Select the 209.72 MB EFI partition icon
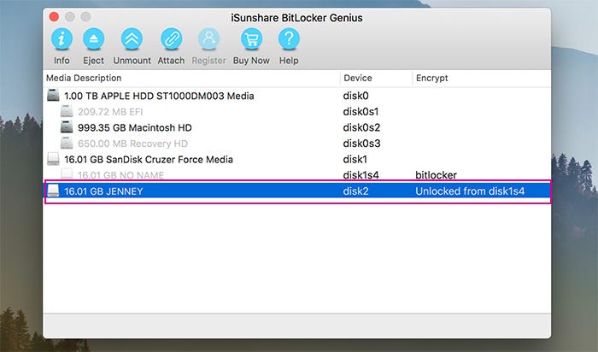The image size is (598, 352). 67,111
